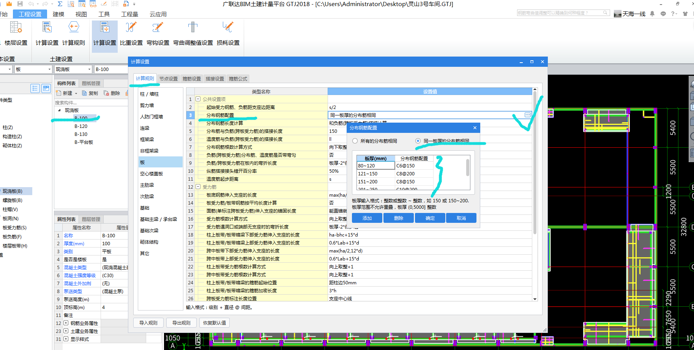Open 计算设置 in the 土建设置 group
The width and height of the screenshot is (694, 350).
(x=47, y=33)
